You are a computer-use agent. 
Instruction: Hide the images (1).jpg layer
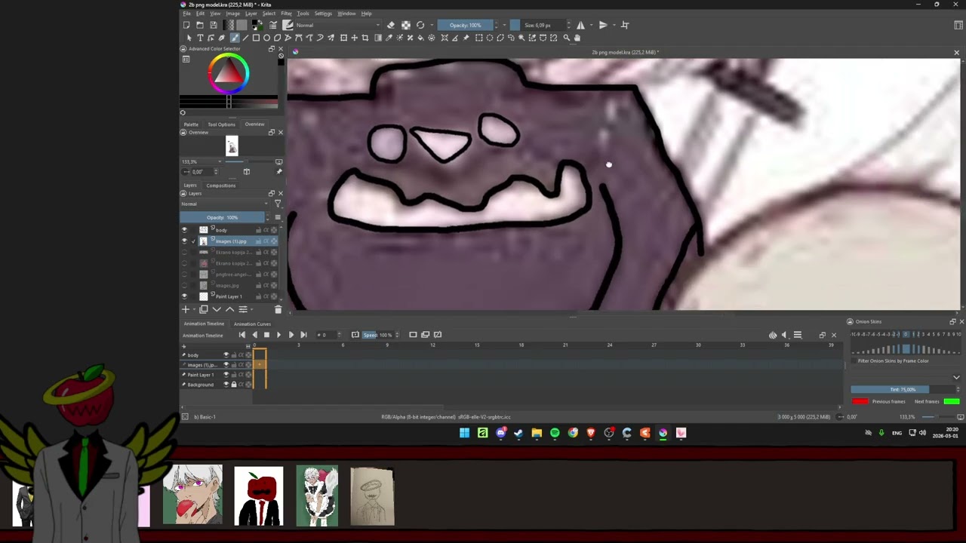[184, 241]
